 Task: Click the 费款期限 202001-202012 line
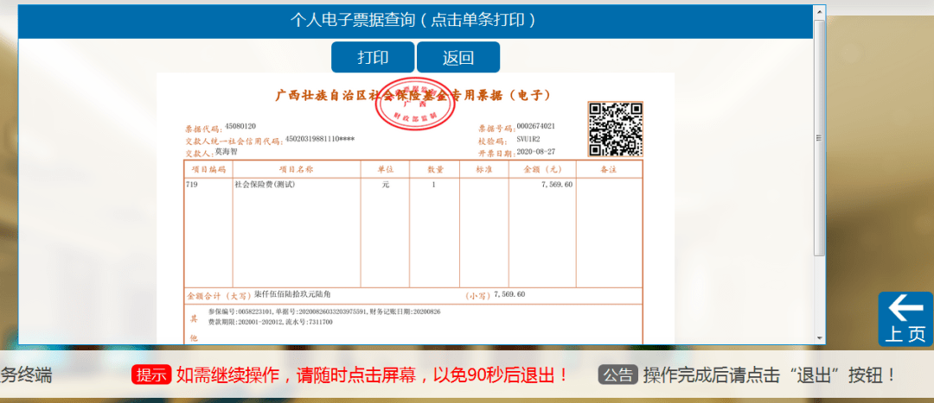point(270,322)
